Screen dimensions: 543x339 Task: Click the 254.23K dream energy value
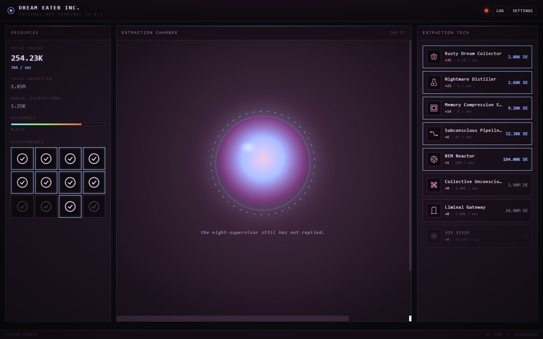coord(27,58)
